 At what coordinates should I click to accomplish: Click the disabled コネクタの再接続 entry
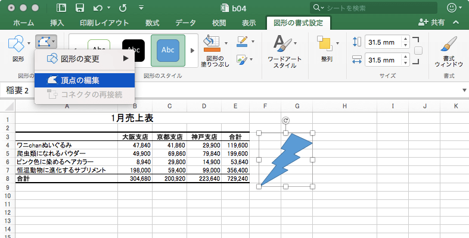coord(85,95)
